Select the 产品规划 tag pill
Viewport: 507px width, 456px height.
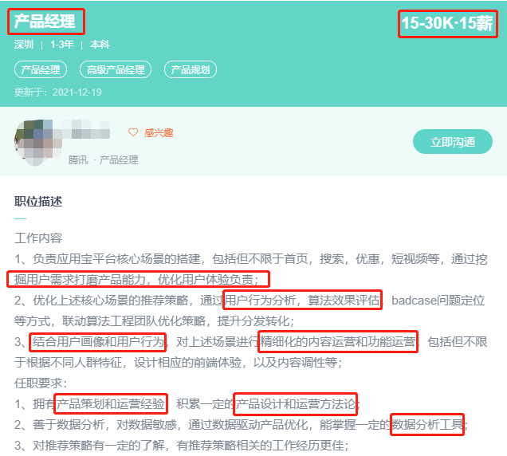click(x=191, y=69)
